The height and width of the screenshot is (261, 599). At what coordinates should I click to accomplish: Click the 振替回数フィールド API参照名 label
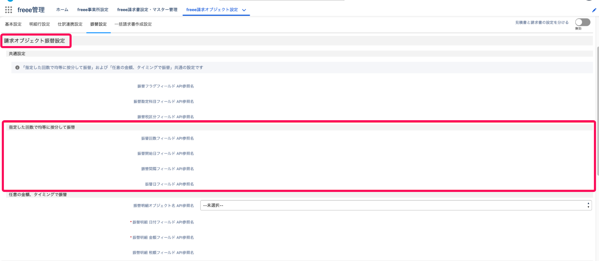(168, 138)
